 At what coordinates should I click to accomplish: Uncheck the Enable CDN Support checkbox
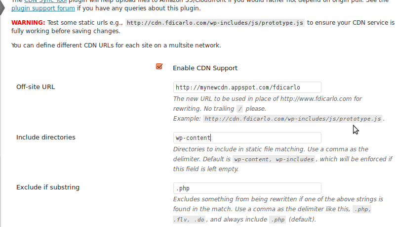[159, 67]
